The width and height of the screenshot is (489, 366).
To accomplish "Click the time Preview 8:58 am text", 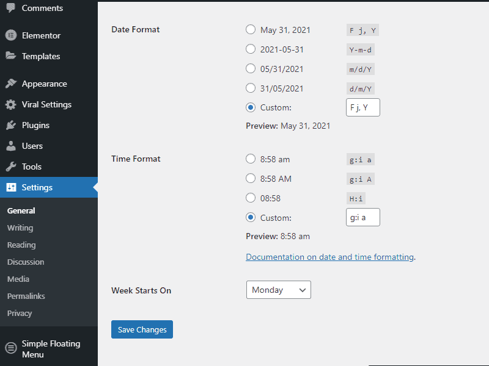I will coord(278,236).
